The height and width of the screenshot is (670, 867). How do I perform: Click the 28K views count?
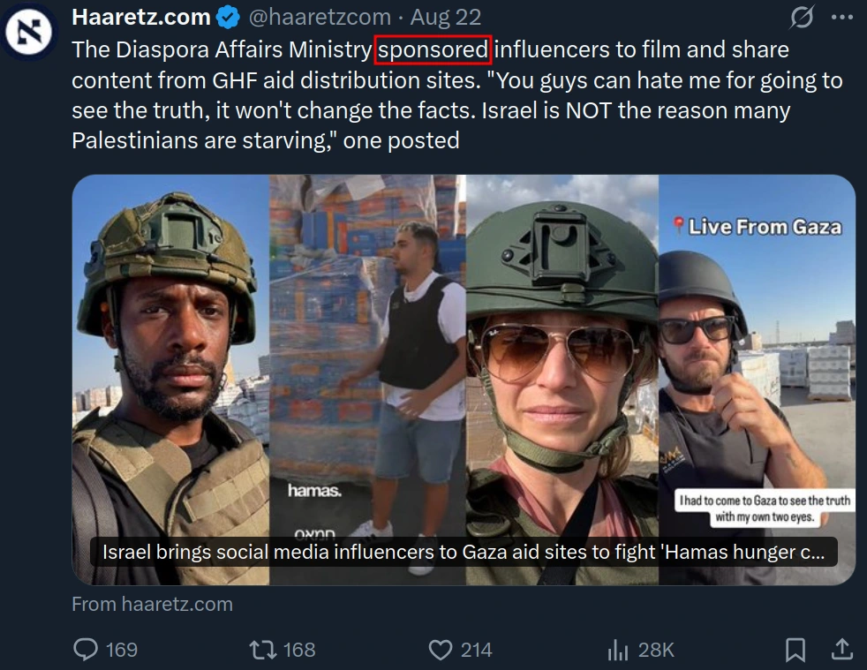[656, 650]
